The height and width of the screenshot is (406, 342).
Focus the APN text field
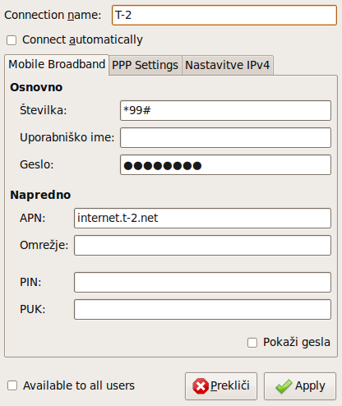pos(202,218)
